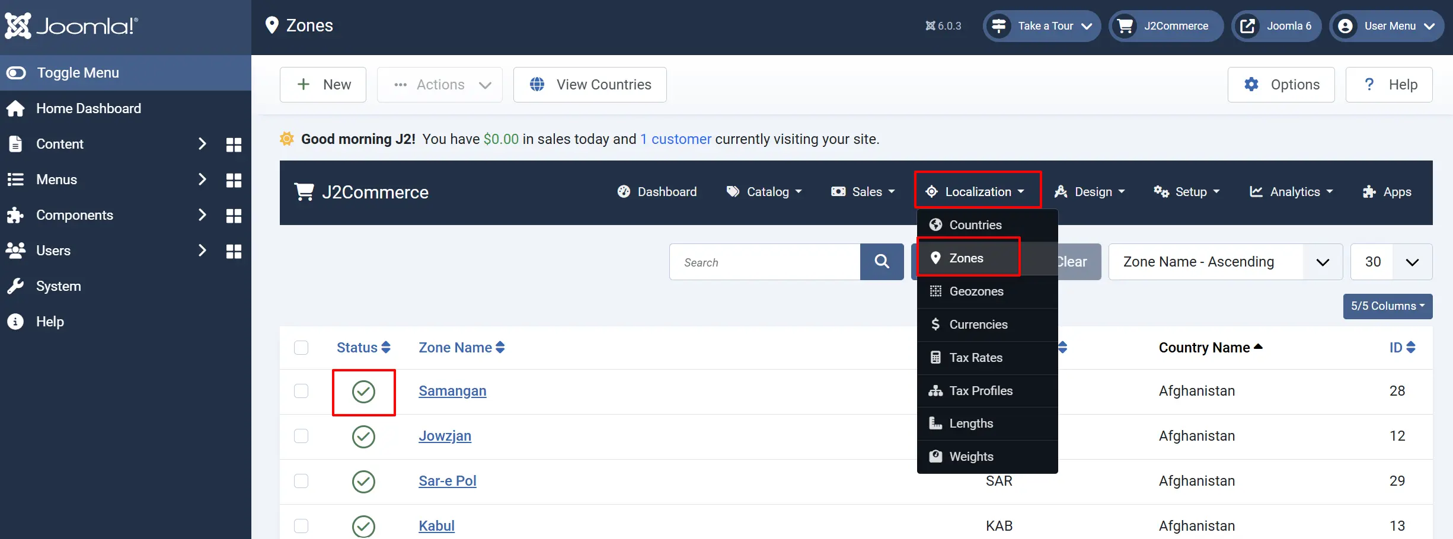
Task: Click the Country Name sort arrow
Action: pos(1258,346)
